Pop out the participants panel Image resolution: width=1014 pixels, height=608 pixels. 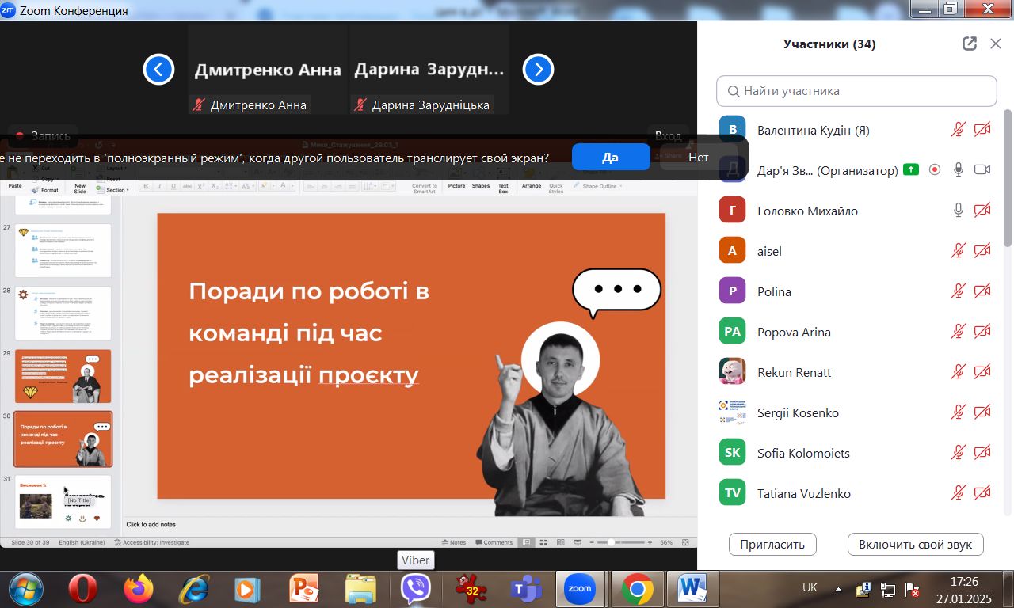pyautogui.click(x=970, y=44)
